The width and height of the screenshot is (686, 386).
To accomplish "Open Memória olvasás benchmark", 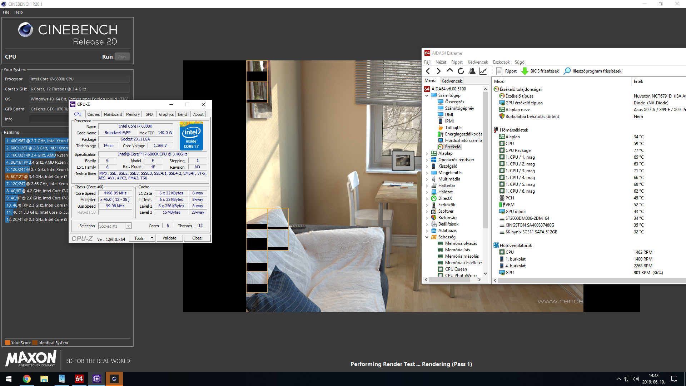I will coord(457,243).
